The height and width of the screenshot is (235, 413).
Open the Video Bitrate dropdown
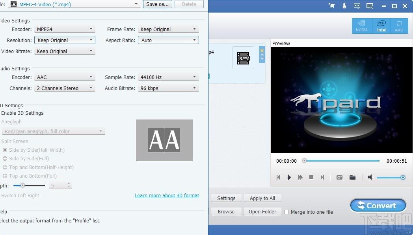pos(65,51)
